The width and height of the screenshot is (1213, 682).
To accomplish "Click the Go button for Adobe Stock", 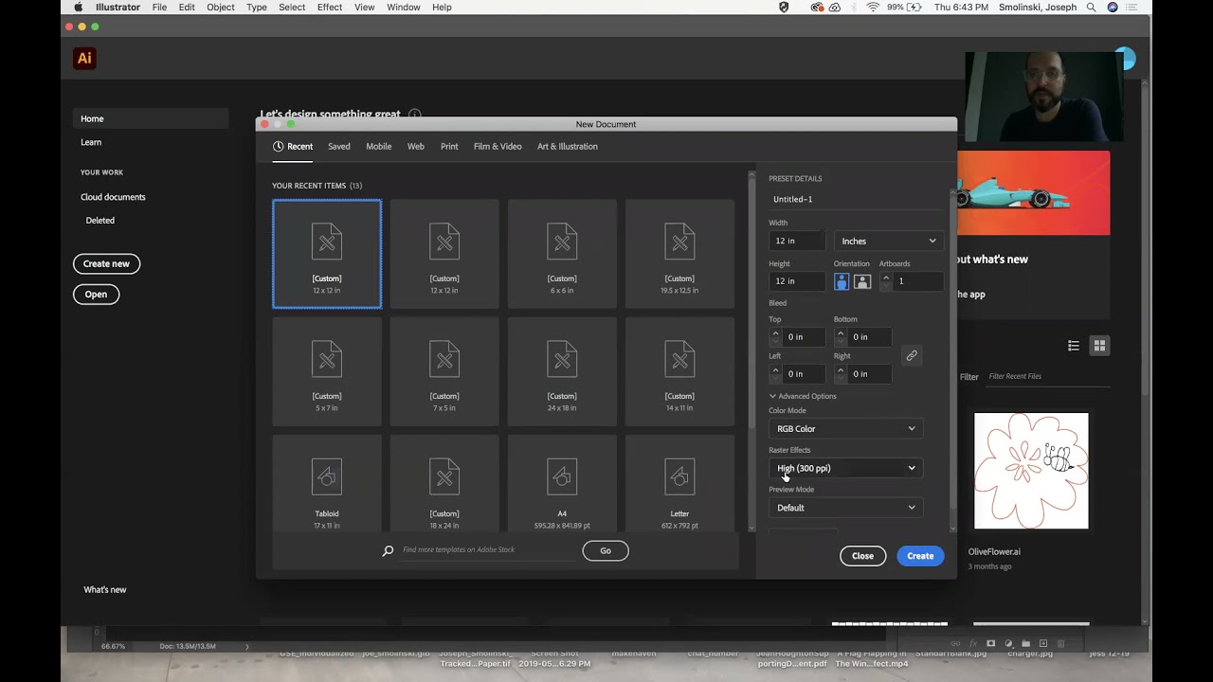I will click(606, 550).
